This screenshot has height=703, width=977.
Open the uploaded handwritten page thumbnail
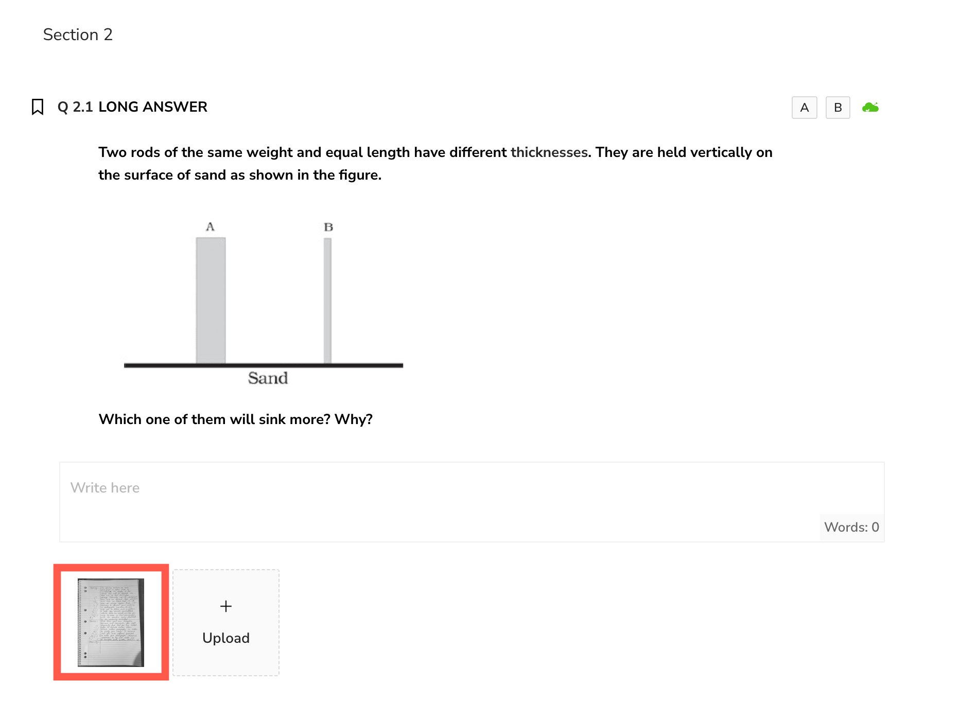(111, 622)
